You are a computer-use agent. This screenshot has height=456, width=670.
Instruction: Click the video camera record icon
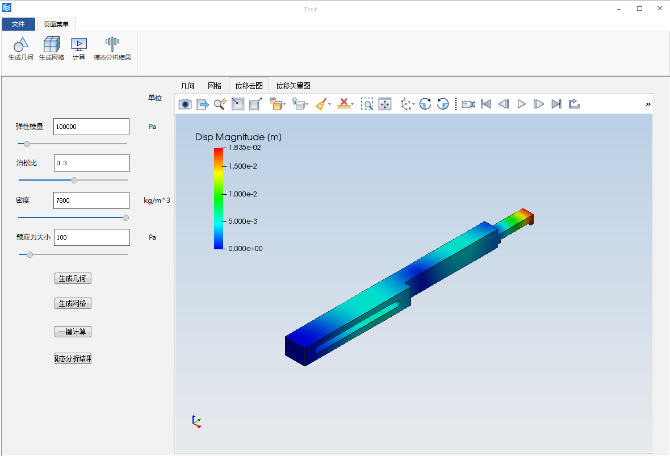(x=468, y=104)
